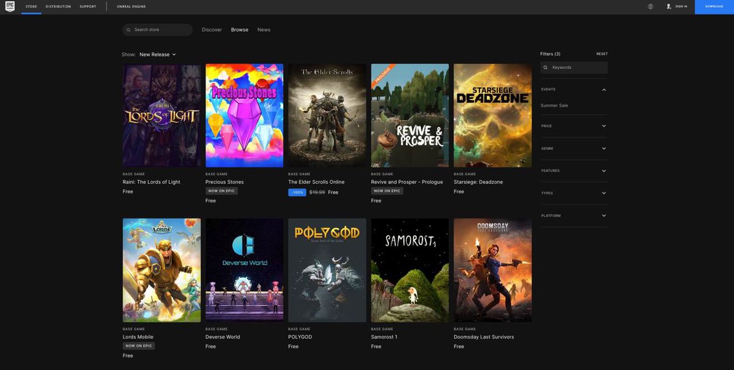Open the Support menu
The width and height of the screenshot is (734, 370).
(x=87, y=7)
